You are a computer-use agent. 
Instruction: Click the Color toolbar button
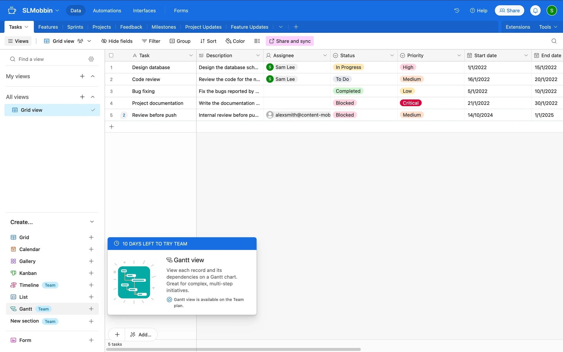235,41
